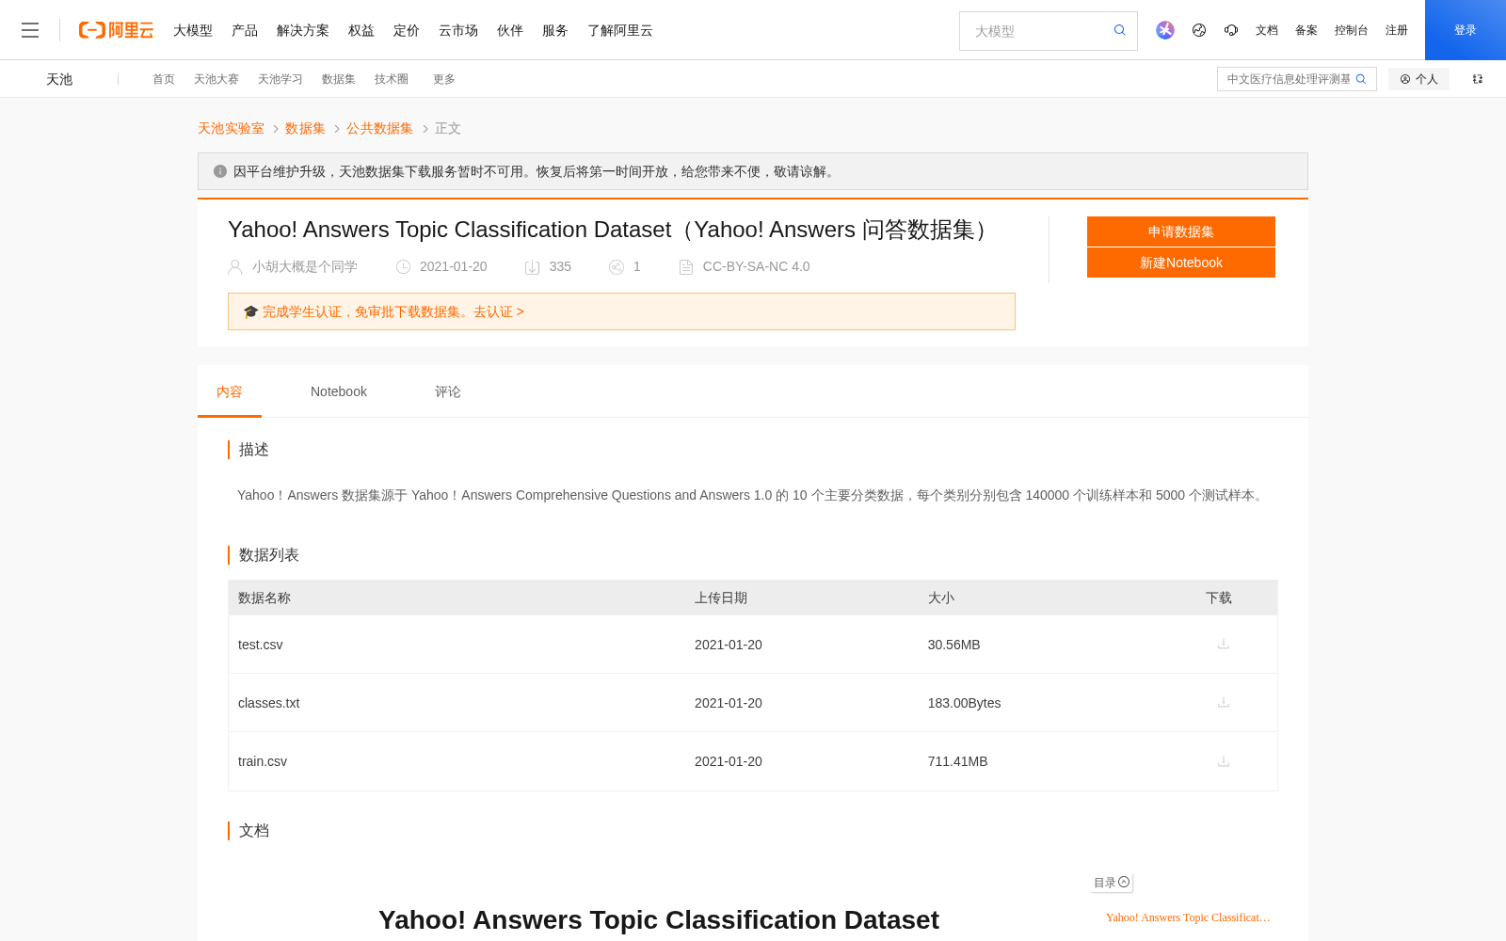The image size is (1506, 941).
Task: Click the share icon beside count 1
Action: 617,267
